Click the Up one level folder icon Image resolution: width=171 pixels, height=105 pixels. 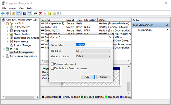point(14,13)
